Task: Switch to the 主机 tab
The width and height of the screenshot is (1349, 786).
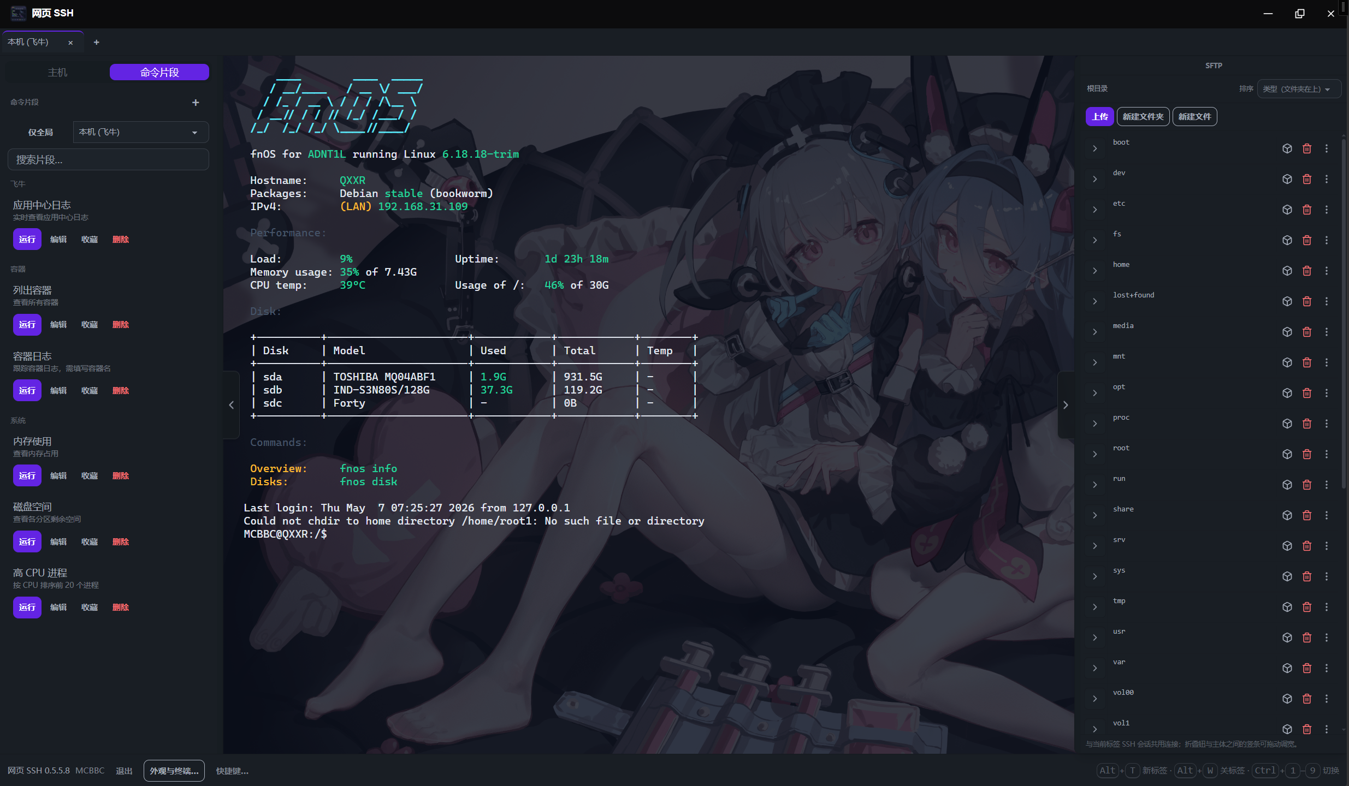Action: [x=57, y=72]
